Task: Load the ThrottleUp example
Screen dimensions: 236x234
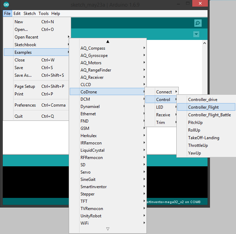Action: pyautogui.click(x=206, y=145)
